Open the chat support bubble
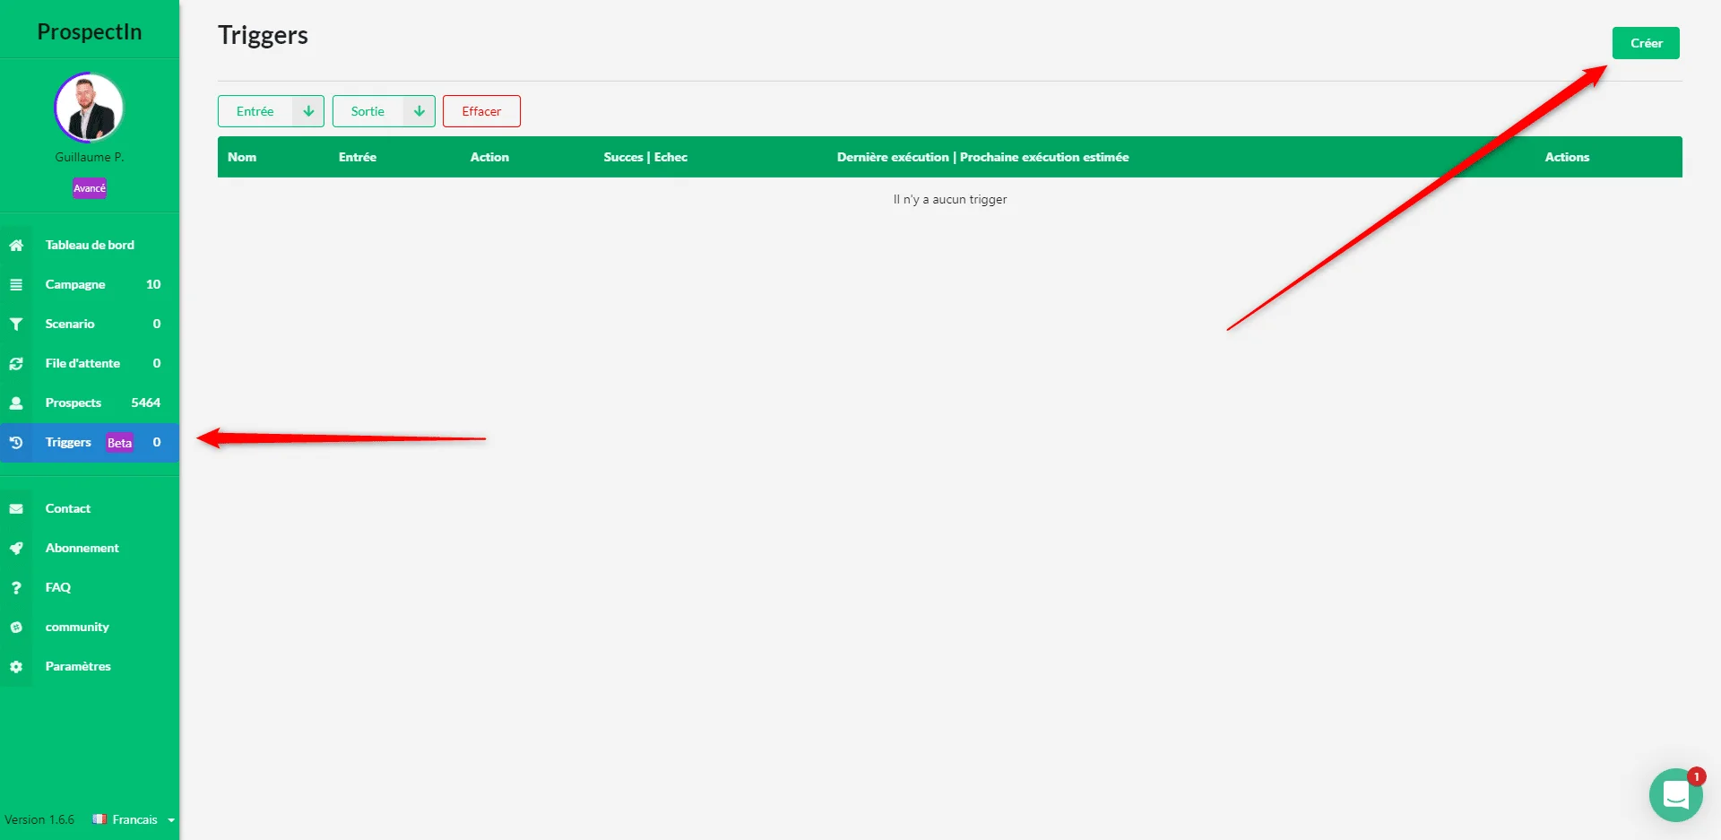Viewport: 1721px width, 840px height. (1675, 794)
